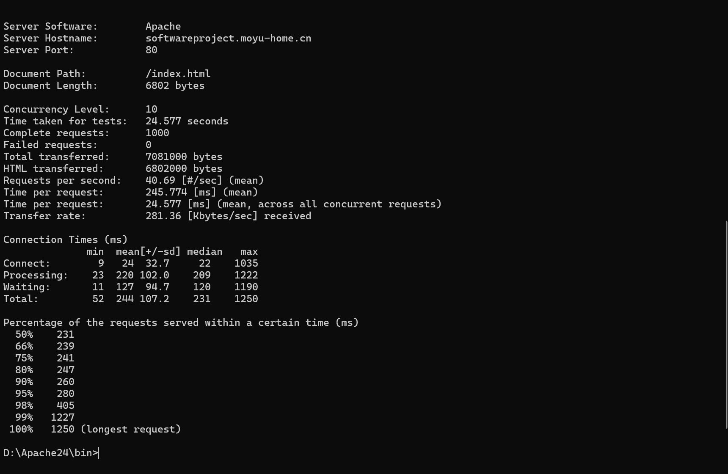This screenshot has height=474, width=728.
Task: Click the Processing row label
Action: point(36,275)
